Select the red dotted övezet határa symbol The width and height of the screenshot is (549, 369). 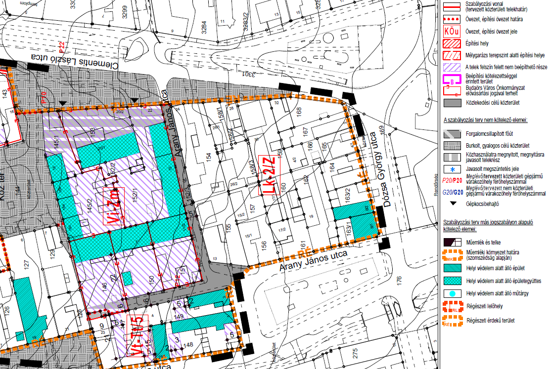click(x=452, y=19)
